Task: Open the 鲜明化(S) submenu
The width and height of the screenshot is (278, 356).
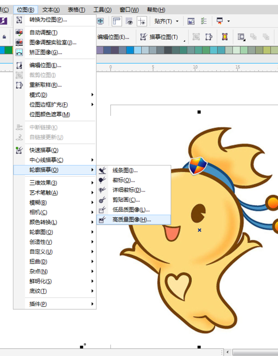Action: (x=55, y=281)
